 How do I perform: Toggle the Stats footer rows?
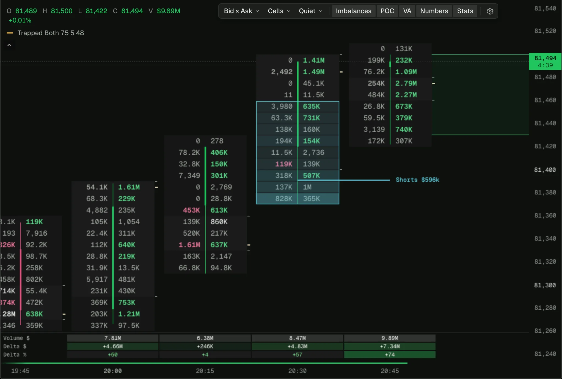coord(465,11)
